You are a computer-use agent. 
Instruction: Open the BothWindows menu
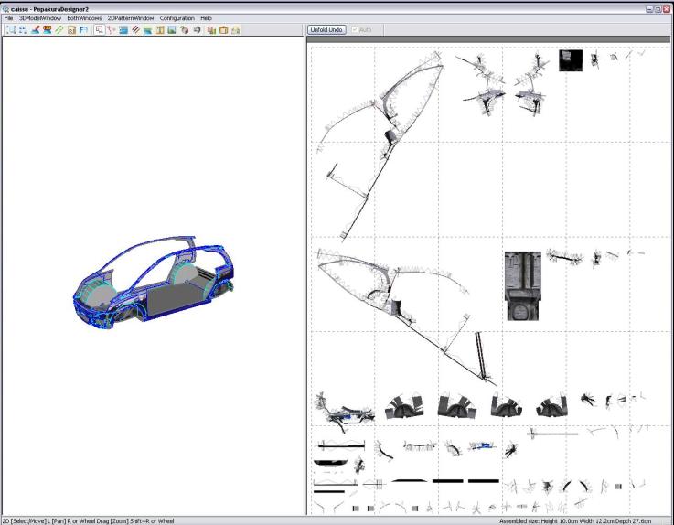[x=84, y=18]
